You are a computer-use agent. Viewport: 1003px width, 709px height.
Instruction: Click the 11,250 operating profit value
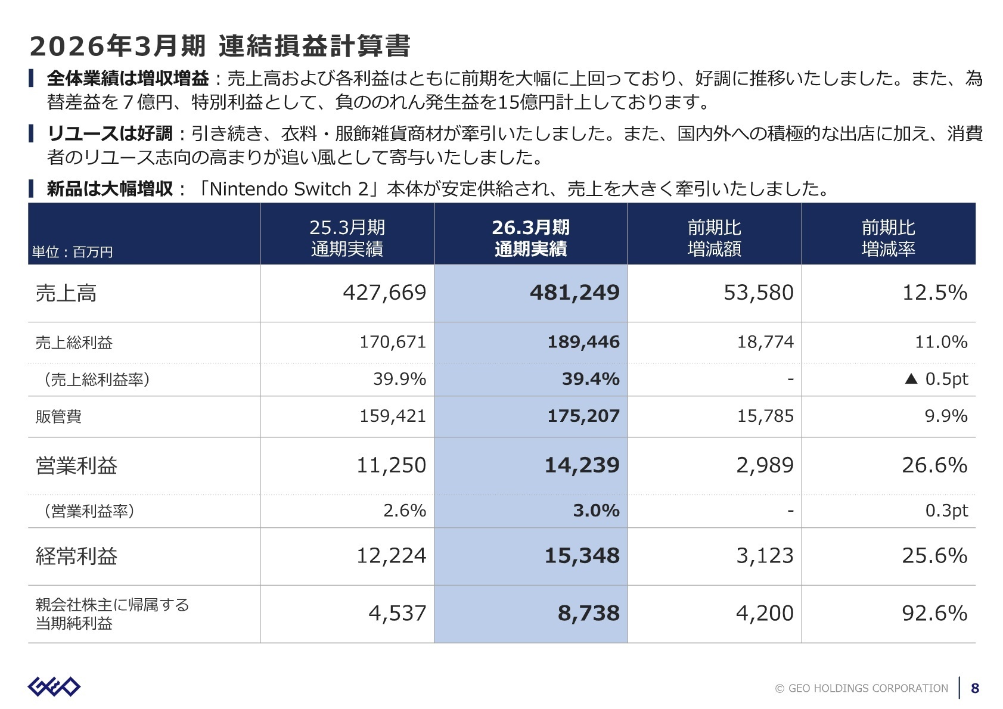392,465
